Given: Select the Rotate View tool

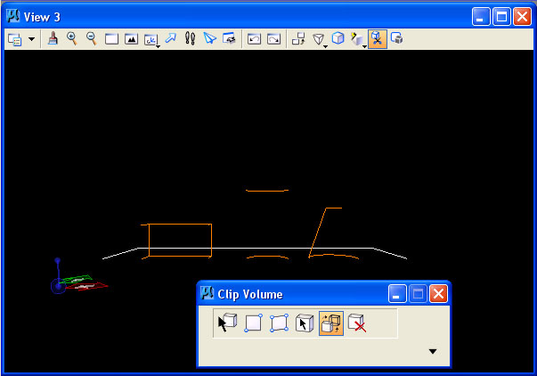Looking at the screenshot, I should 150,40.
